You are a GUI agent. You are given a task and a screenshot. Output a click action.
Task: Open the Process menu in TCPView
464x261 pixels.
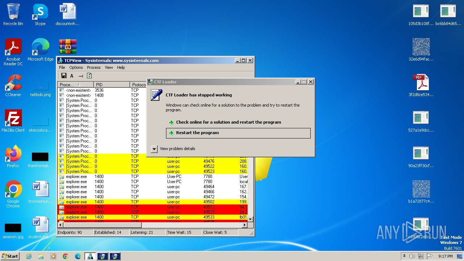94,67
